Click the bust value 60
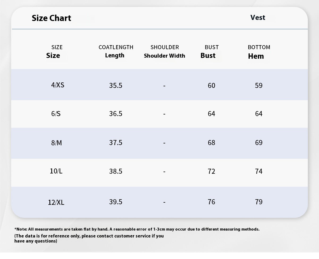This screenshot has width=319, height=259. pyautogui.click(x=211, y=86)
